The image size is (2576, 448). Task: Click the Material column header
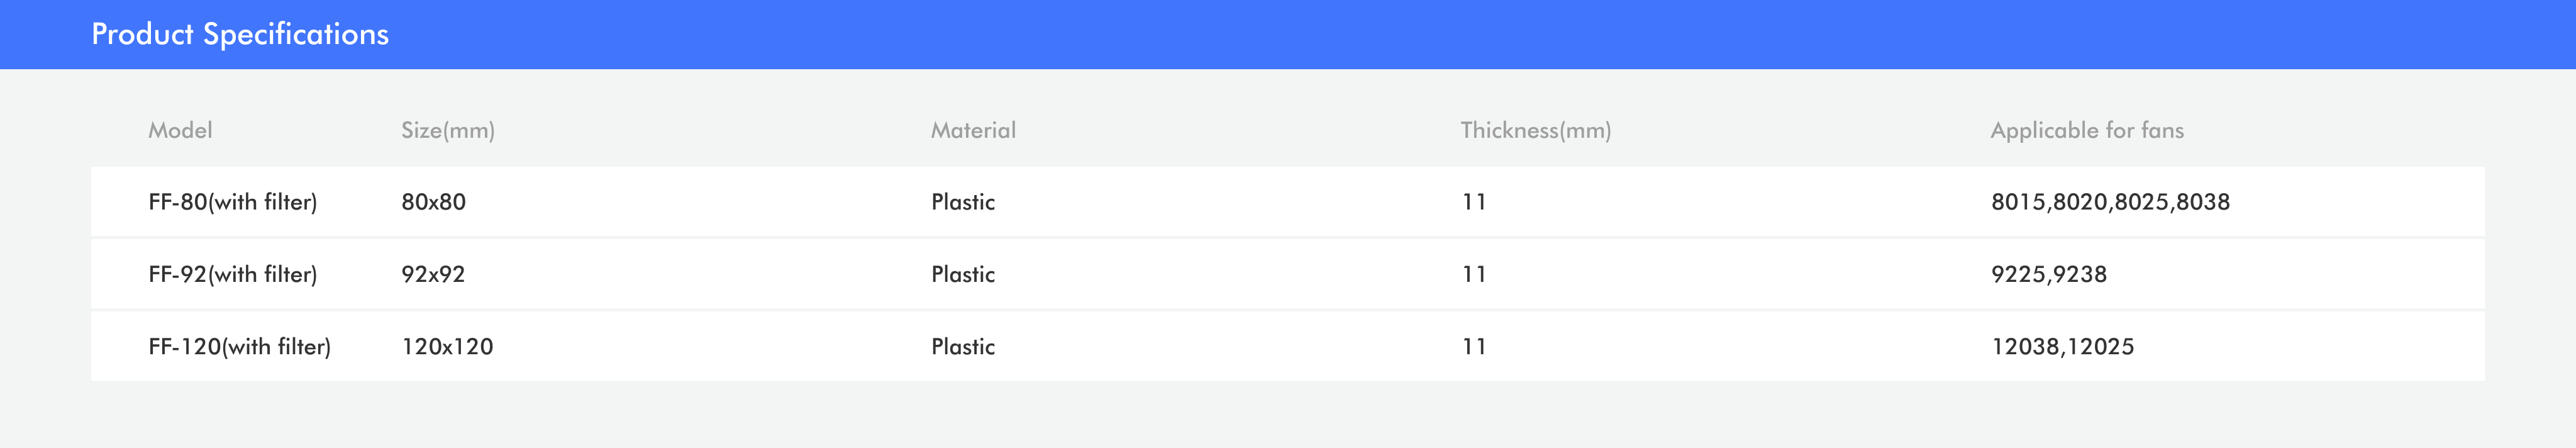(x=973, y=130)
